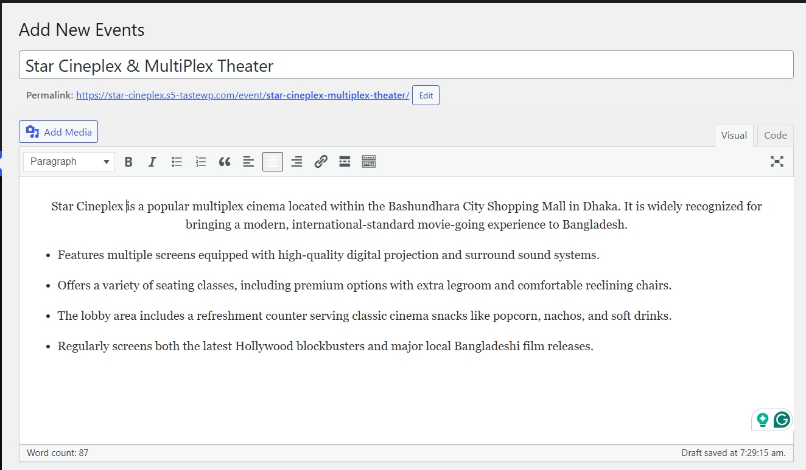
Task: Align text to the right
Action: (296, 162)
